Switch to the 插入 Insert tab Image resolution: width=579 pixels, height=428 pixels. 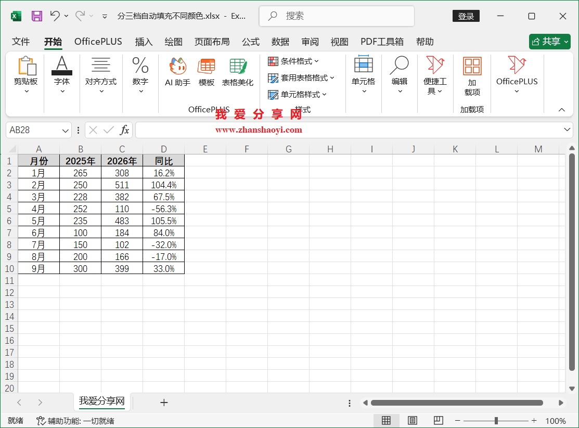pyautogui.click(x=144, y=42)
